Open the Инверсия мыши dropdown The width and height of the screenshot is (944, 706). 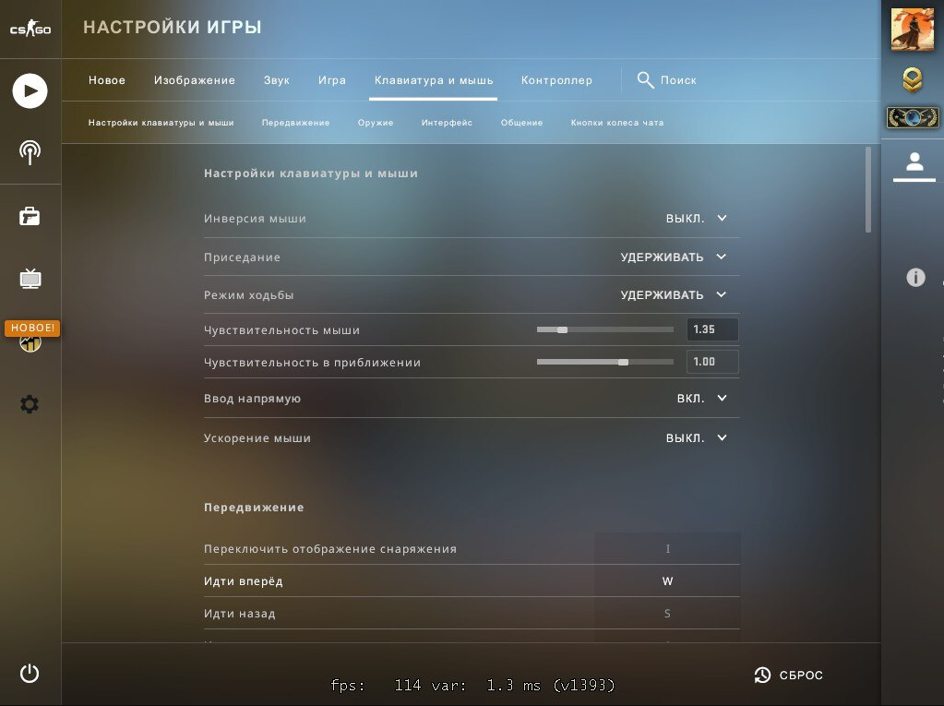[696, 219]
